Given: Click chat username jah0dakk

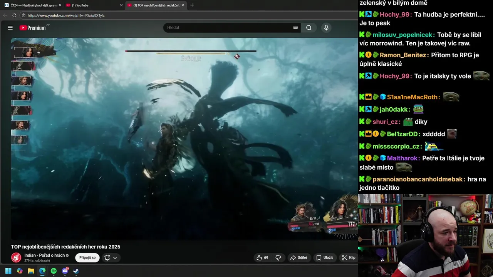Looking at the screenshot, I should coord(395,110).
